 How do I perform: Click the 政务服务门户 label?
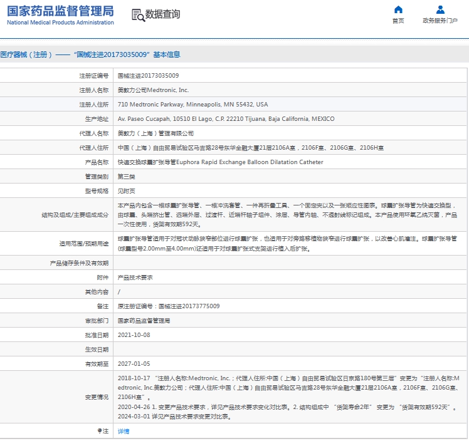[x=440, y=21]
